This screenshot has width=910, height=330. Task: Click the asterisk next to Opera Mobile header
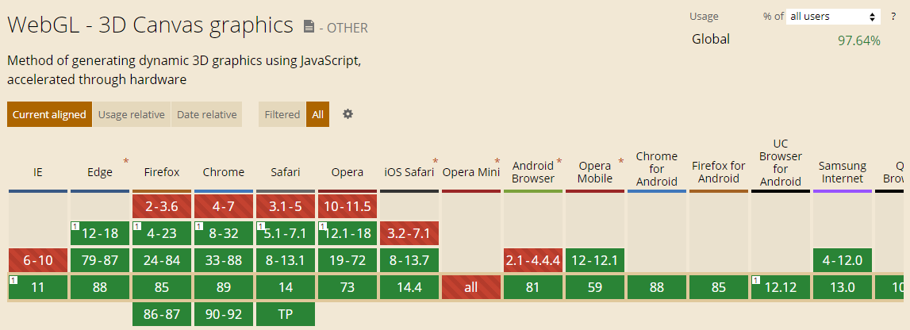pyautogui.click(x=620, y=161)
